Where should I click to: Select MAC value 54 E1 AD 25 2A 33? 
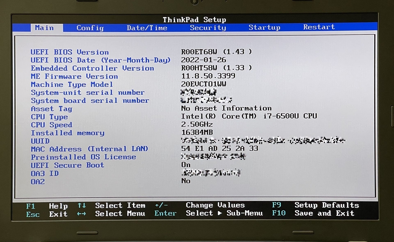pyautogui.click(x=220, y=149)
